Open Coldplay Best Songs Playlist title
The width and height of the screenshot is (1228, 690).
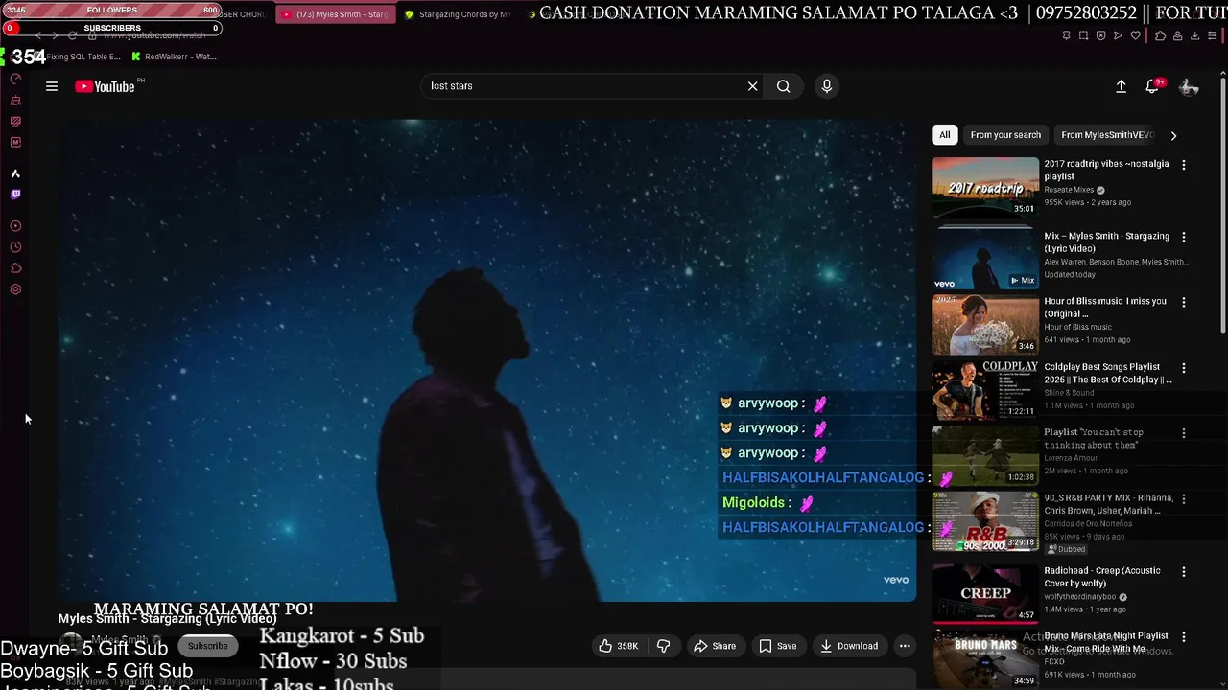(1108, 374)
